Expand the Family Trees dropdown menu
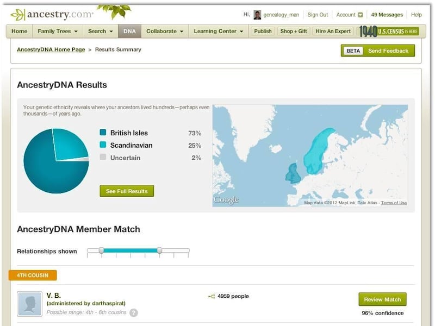The image size is (435, 326). pyautogui.click(x=58, y=31)
